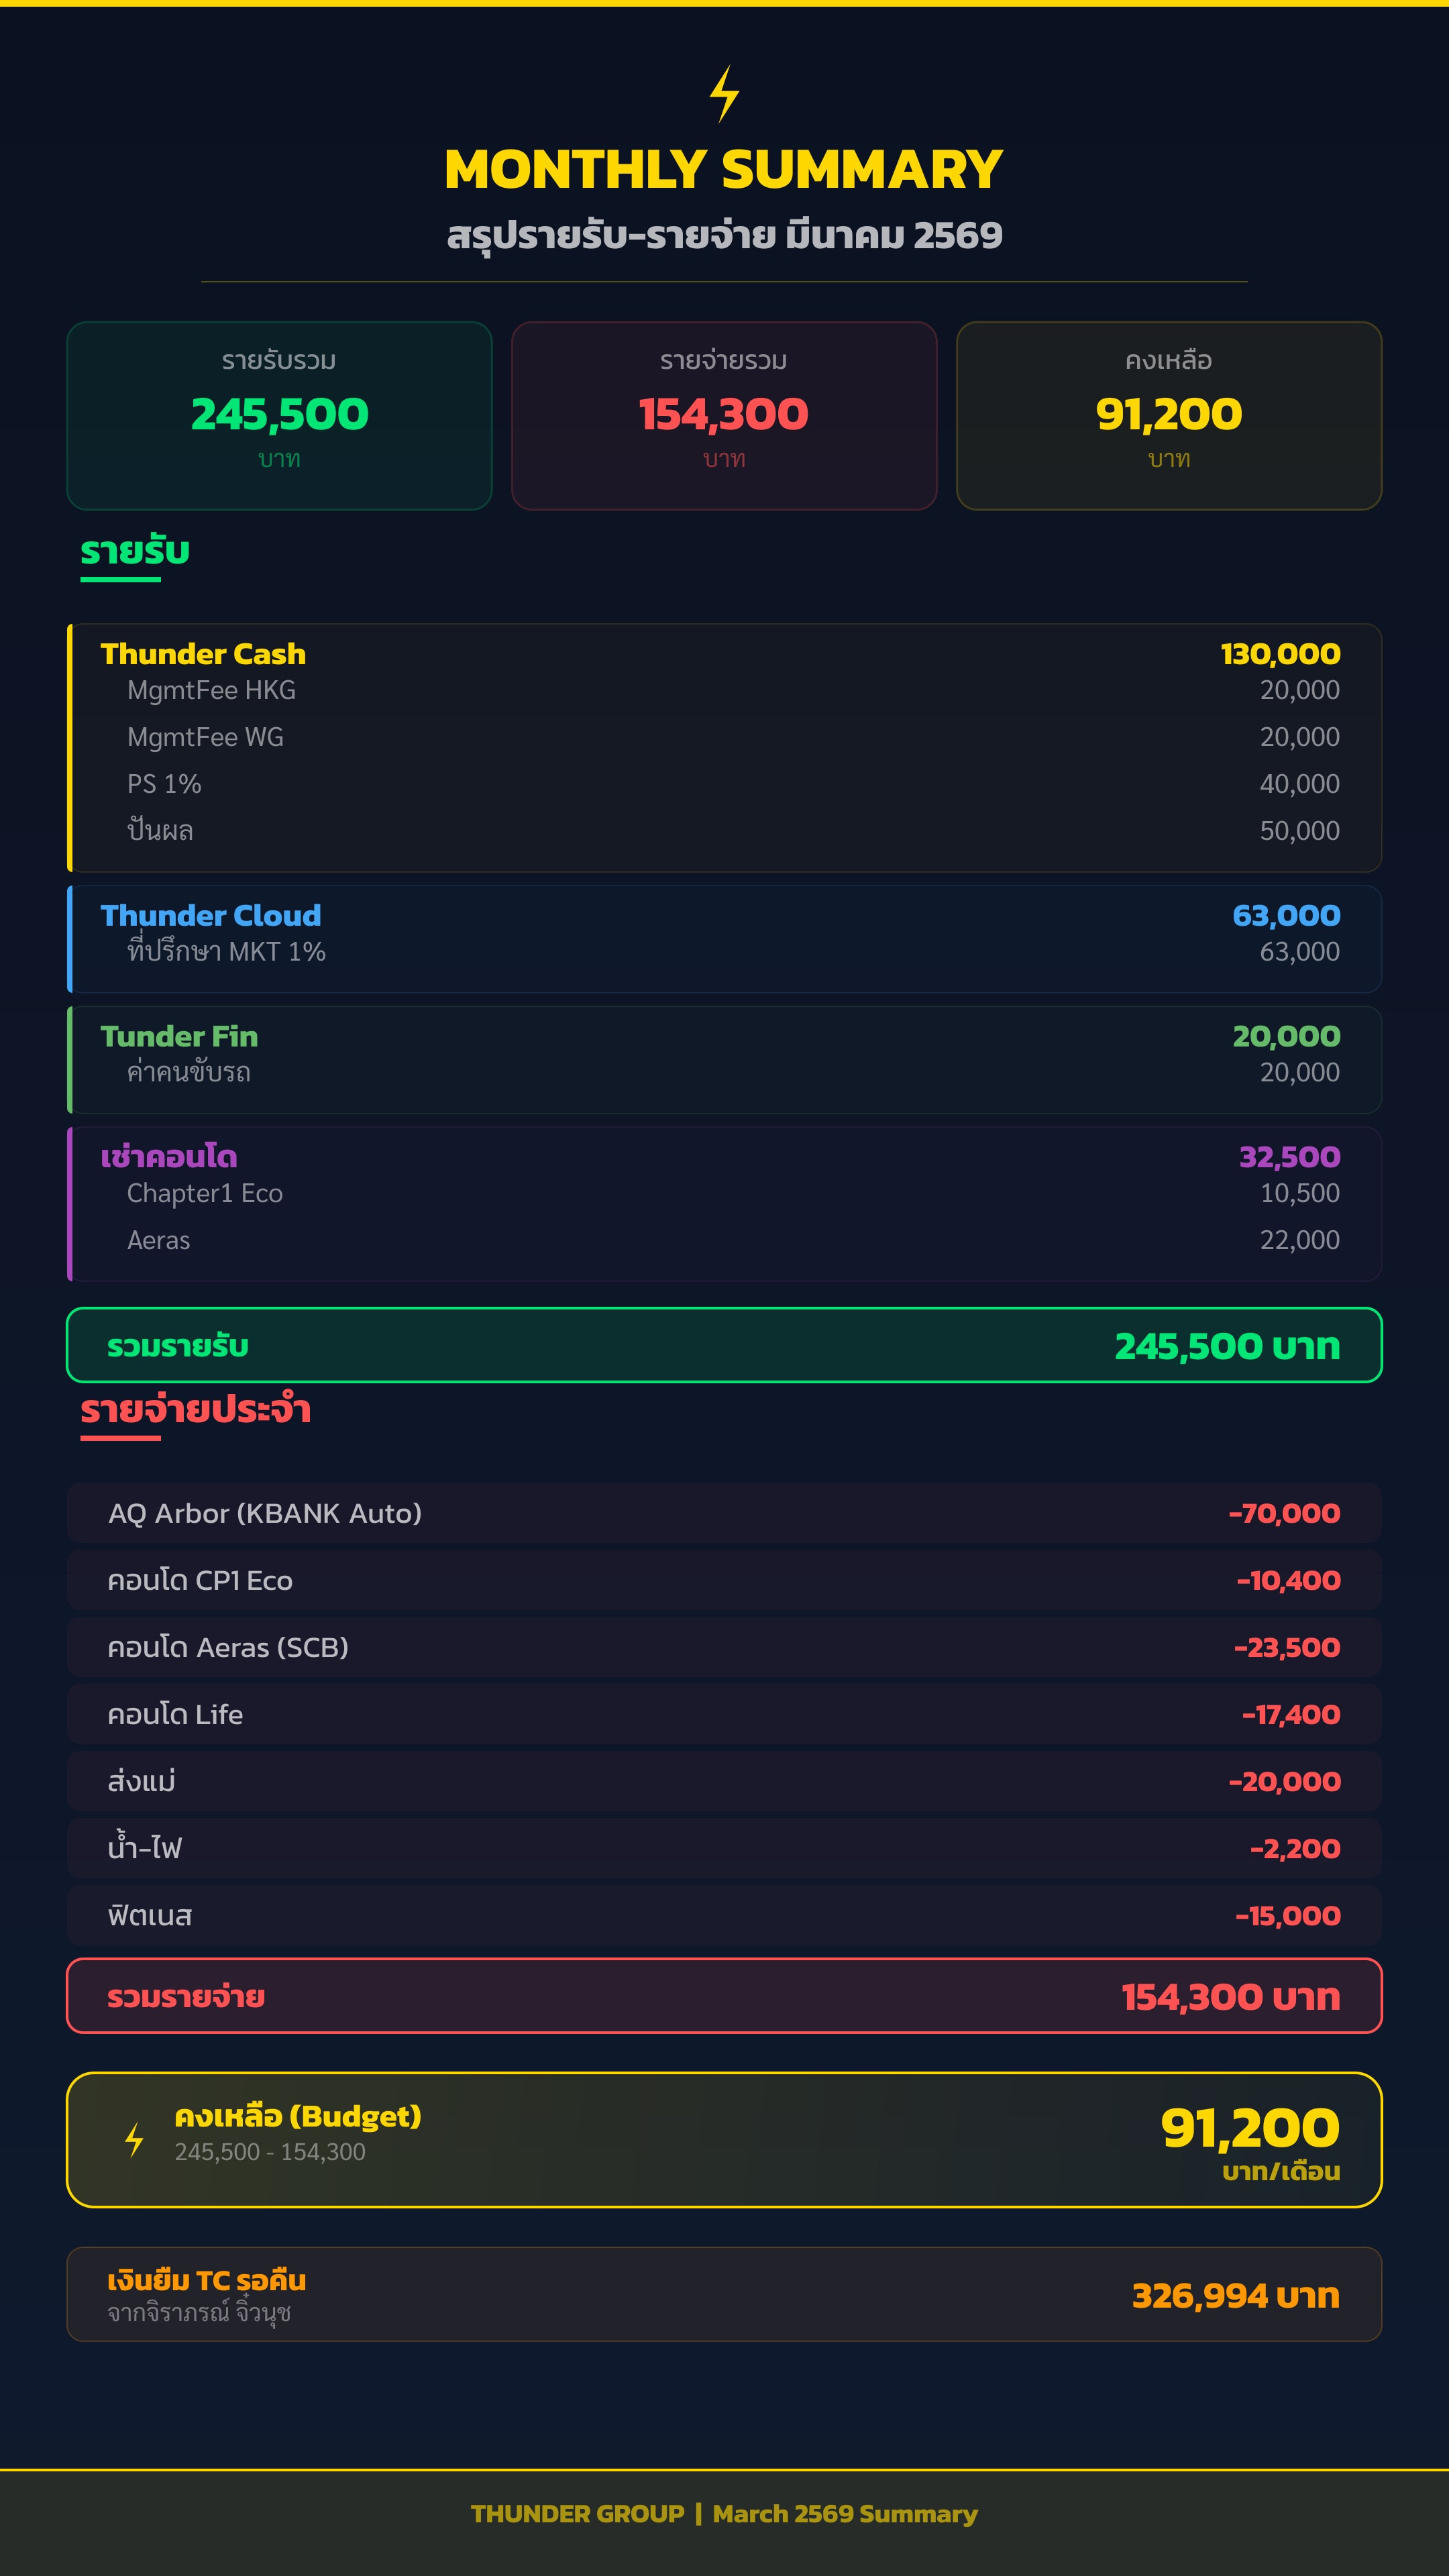This screenshot has width=1449, height=2576.
Task: Expand the Thunder Cloud income group
Action: tap(724, 939)
